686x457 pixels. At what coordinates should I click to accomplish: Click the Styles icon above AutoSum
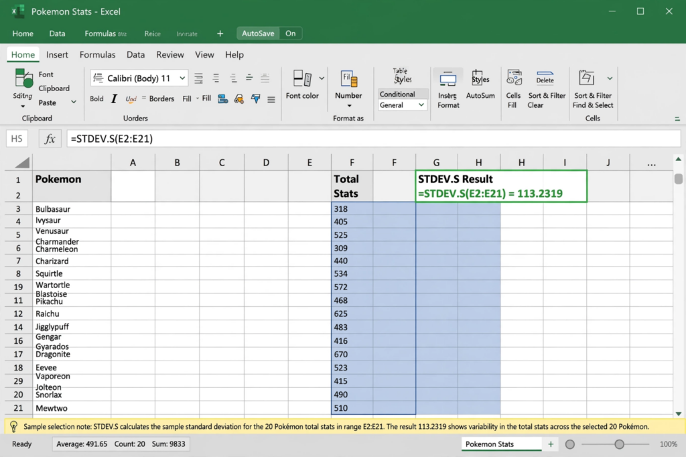pyautogui.click(x=480, y=78)
